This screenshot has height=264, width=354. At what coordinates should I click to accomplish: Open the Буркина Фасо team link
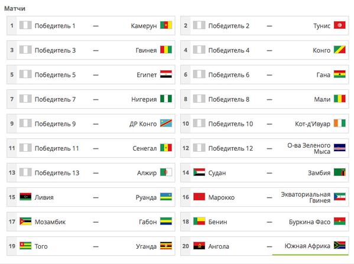(310, 222)
